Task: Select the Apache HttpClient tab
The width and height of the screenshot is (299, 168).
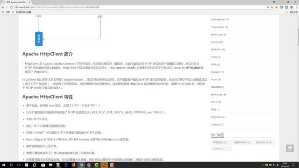Action: pyautogui.click(x=17, y=2)
